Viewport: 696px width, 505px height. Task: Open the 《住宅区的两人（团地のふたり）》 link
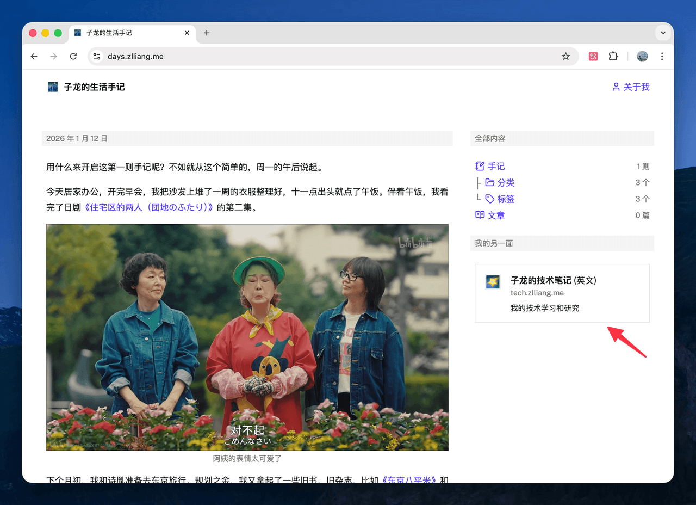pyautogui.click(x=150, y=207)
